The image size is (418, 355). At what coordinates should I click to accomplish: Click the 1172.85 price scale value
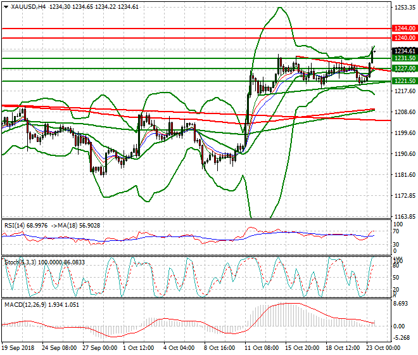click(x=405, y=196)
